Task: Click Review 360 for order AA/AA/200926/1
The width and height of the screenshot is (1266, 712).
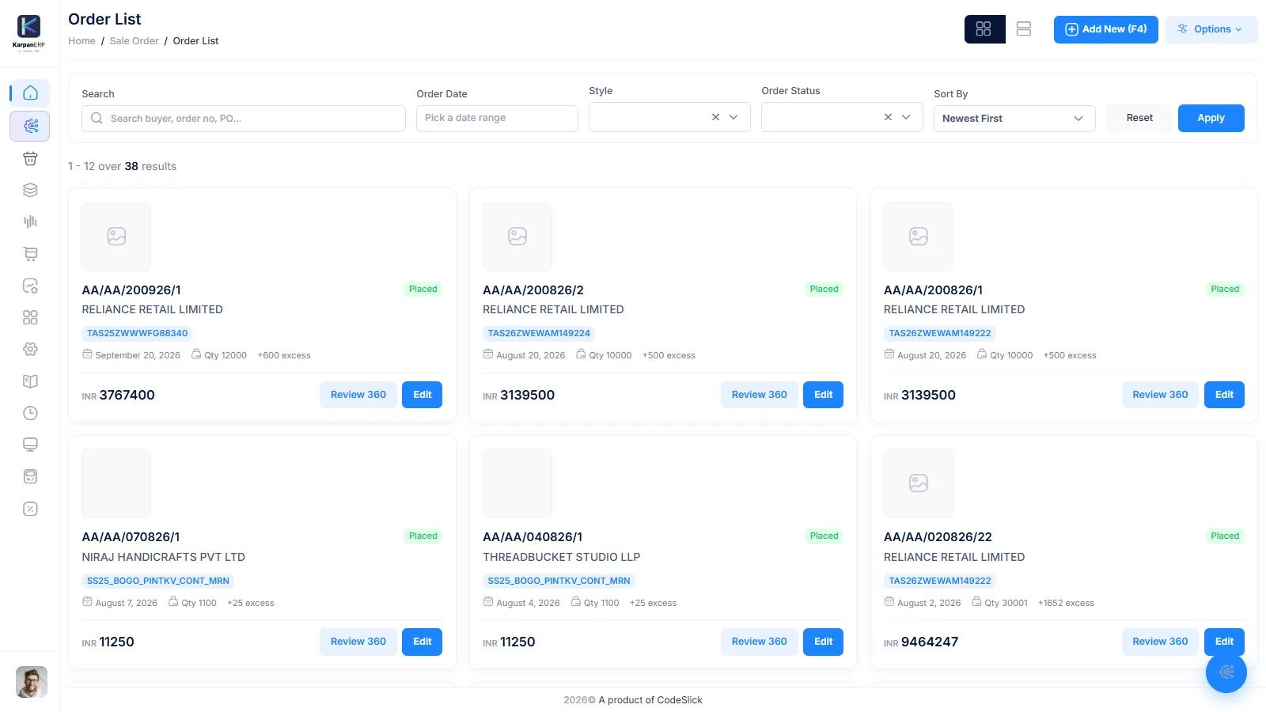Action: [358, 395]
